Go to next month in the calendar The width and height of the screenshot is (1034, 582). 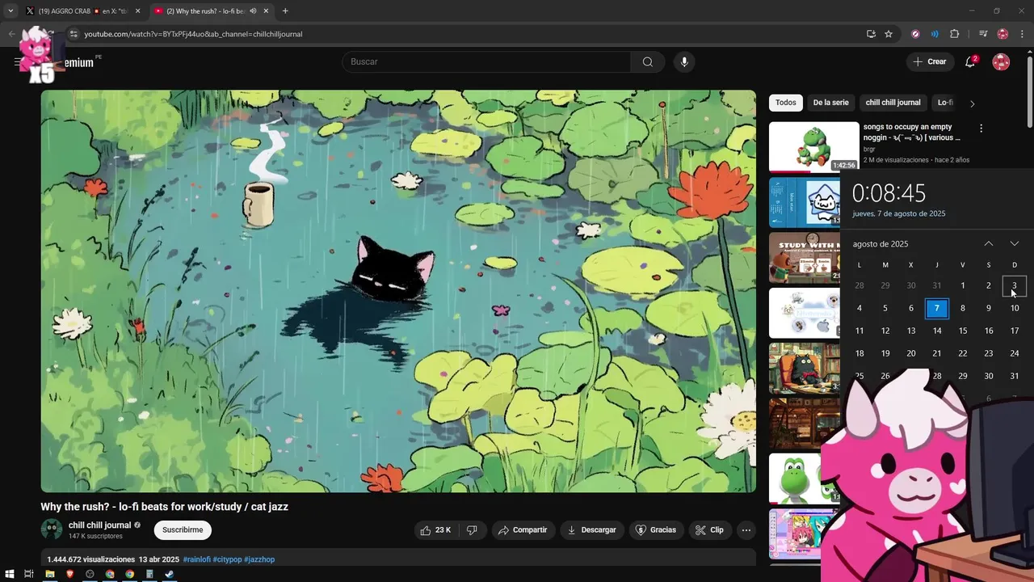[x=1015, y=244]
